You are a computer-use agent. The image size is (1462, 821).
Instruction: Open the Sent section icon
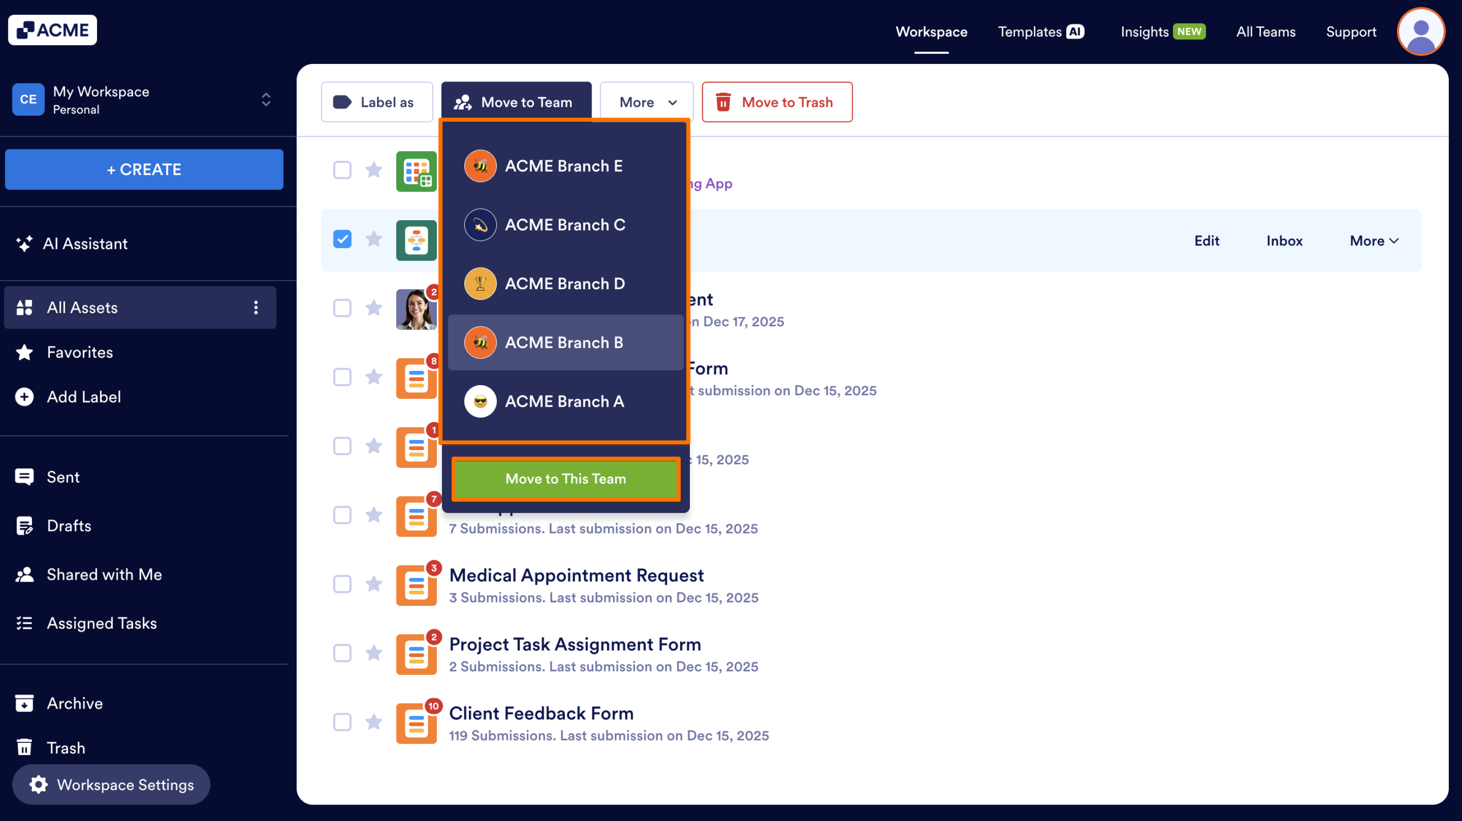pyautogui.click(x=24, y=476)
